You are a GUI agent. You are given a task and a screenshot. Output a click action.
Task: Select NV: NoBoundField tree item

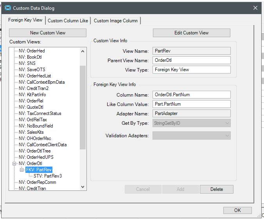(x=36, y=126)
